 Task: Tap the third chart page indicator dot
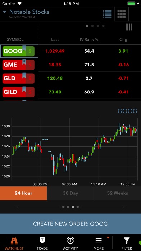click(73, 207)
